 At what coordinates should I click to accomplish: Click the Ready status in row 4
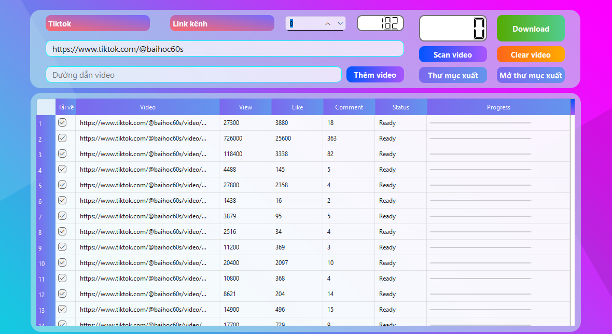(x=387, y=170)
